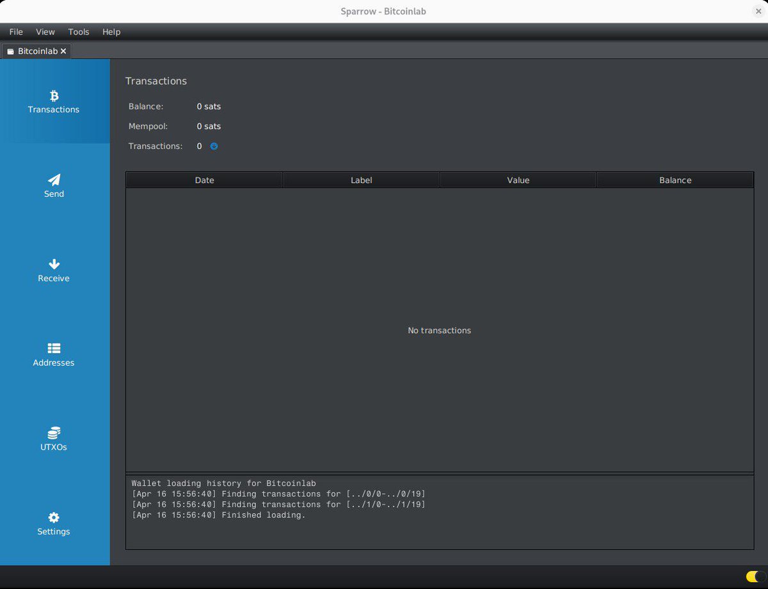Click the blue export icon beside Transactions count
The image size is (768, 589).
214,146
